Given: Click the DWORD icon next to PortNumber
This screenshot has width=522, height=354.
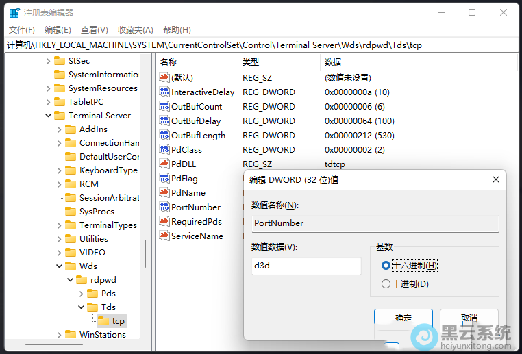Looking at the screenshot, I should (x=164, y=207).
